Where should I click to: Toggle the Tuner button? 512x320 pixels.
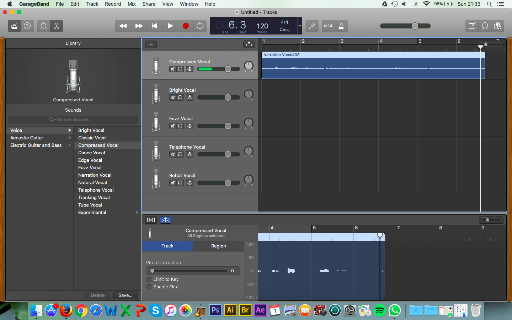312,26
